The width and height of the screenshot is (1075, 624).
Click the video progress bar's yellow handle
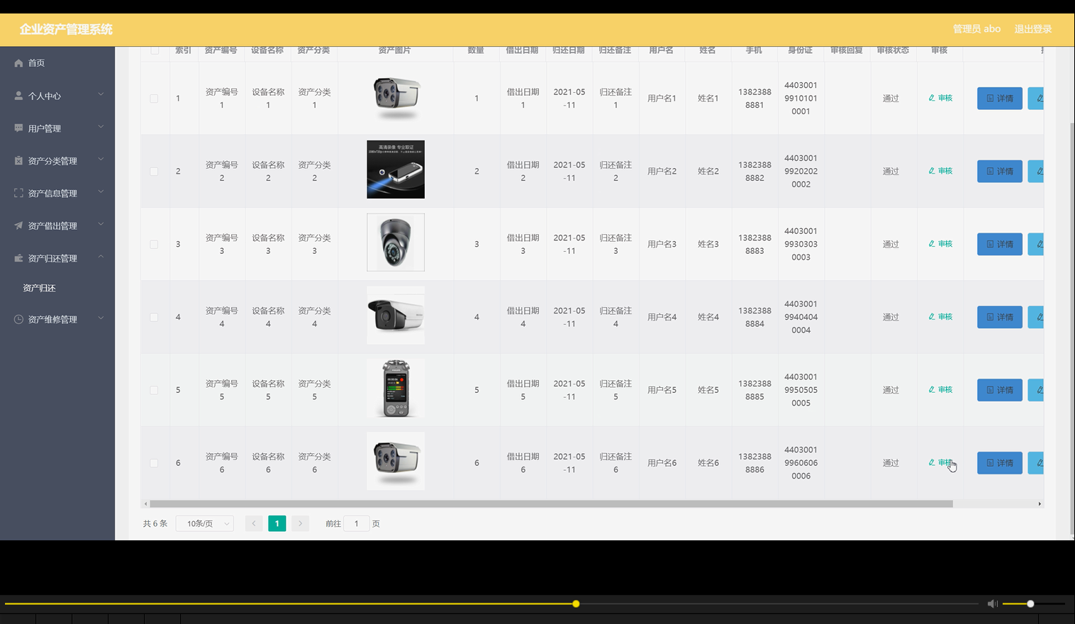(x=576, y=603)
